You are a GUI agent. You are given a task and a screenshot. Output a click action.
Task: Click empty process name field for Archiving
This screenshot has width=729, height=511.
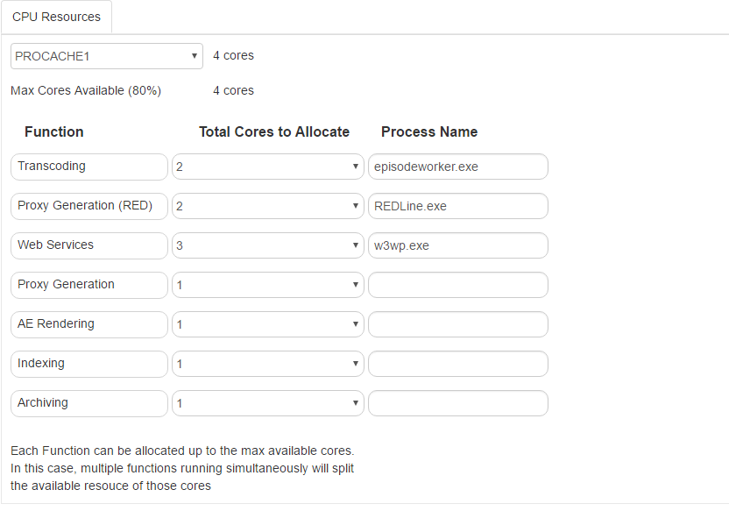point(458,403)
